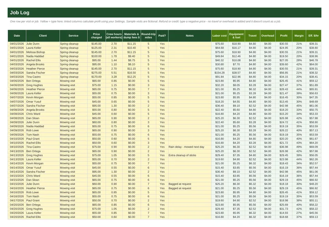Select the $28.43 profit cell
The width and height of the screenshot is (329, 227).
(x=284, y=89)
